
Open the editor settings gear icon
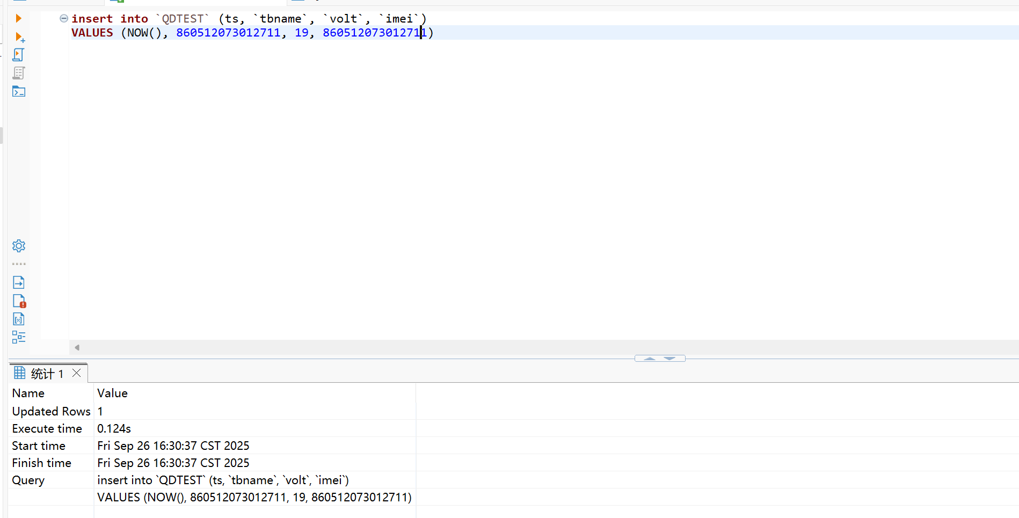tap(18, 246)
